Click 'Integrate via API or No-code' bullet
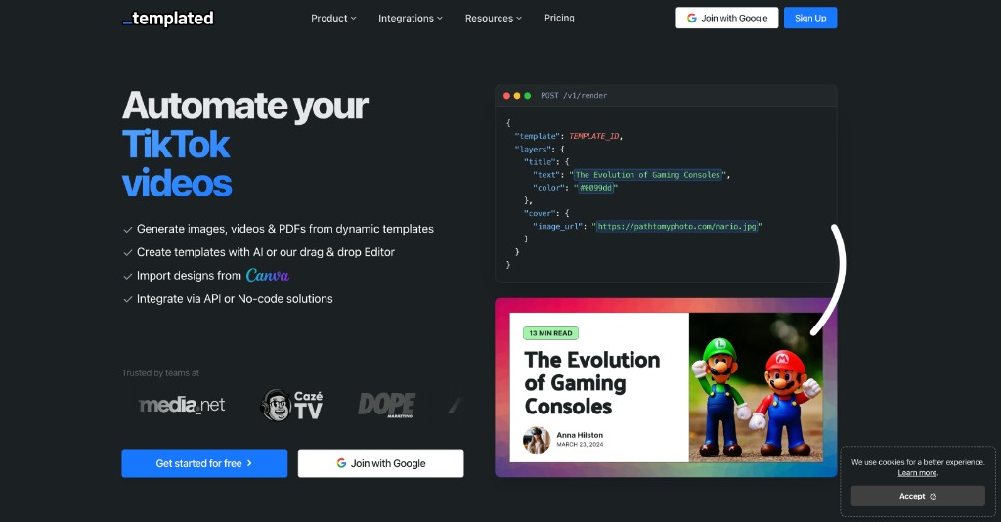This screenshot has height=522, width=1001. pyautogui.click(x=235, y=299)
